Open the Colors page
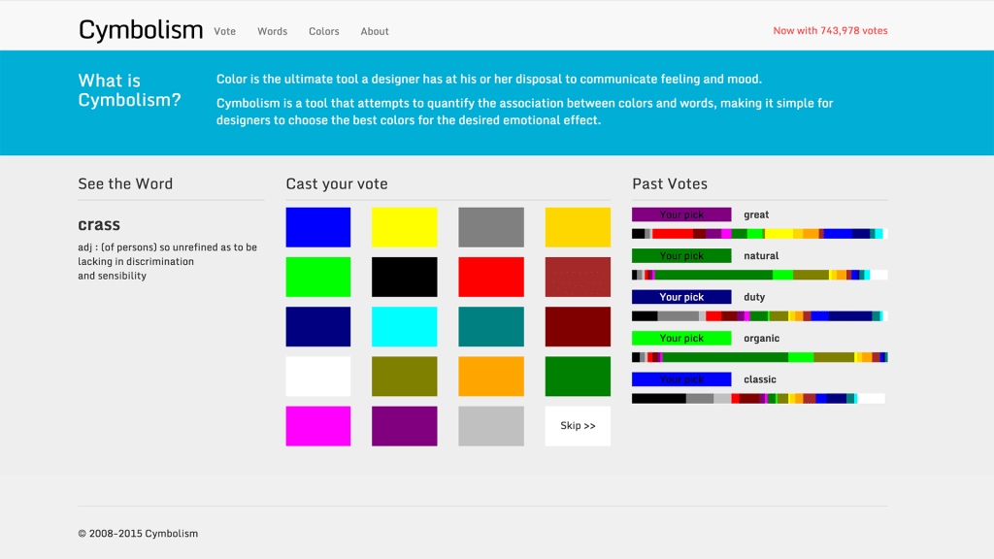The image size is (994, 559). point(323,31)
